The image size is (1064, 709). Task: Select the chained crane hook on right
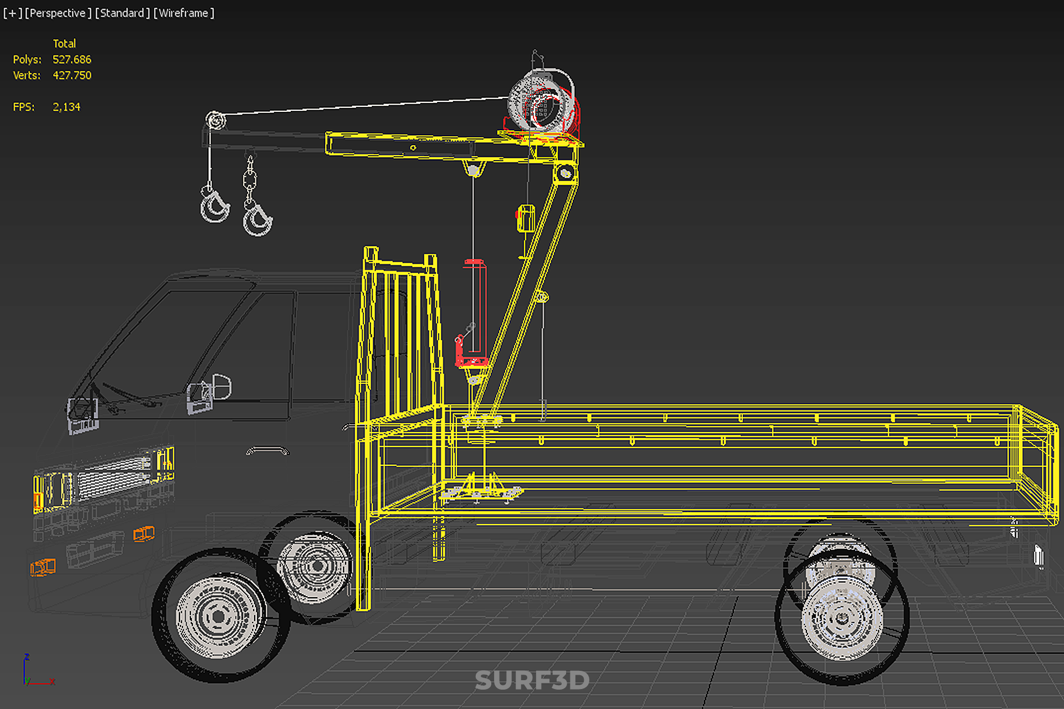click(x=256, y=219)
